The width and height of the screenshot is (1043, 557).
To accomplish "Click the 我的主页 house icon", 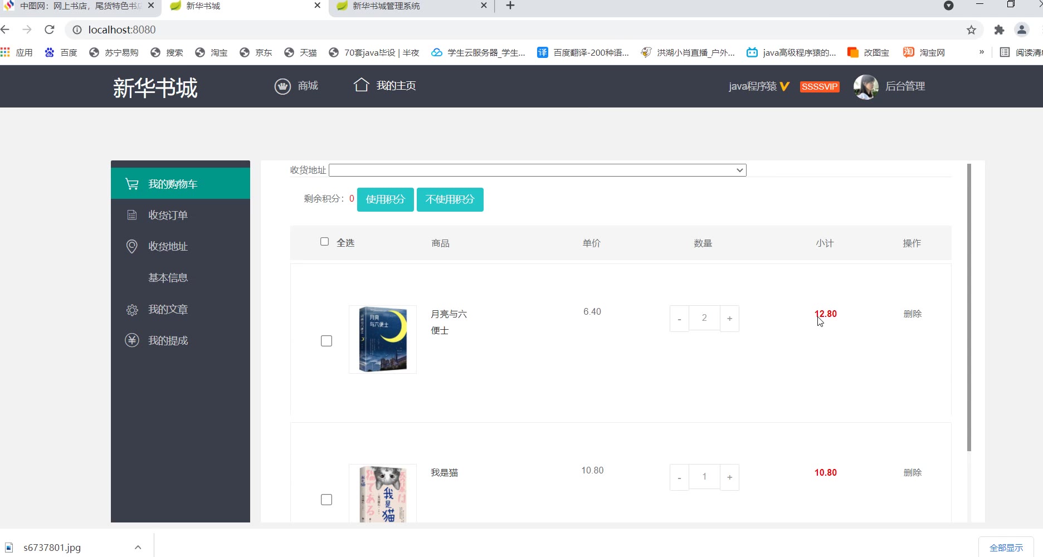I will tap(361, 85).
